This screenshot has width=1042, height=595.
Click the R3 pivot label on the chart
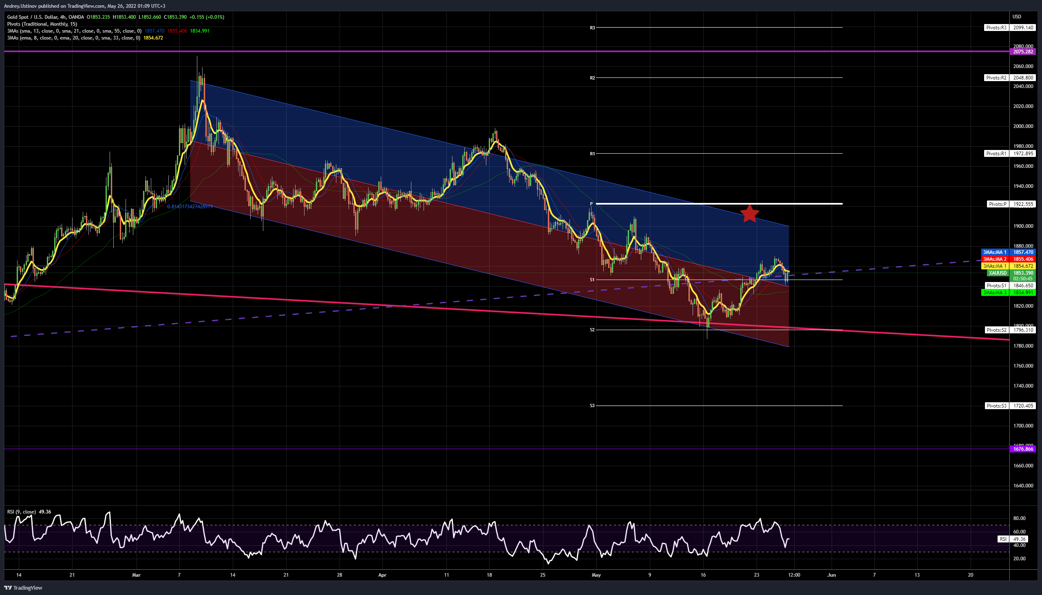[x=592, y=28]
